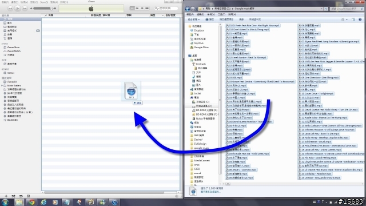This screenshot has width=366, height=206.
Task: Open the Explorer 工具(T) Tools menu
Action: coord(221,14)
